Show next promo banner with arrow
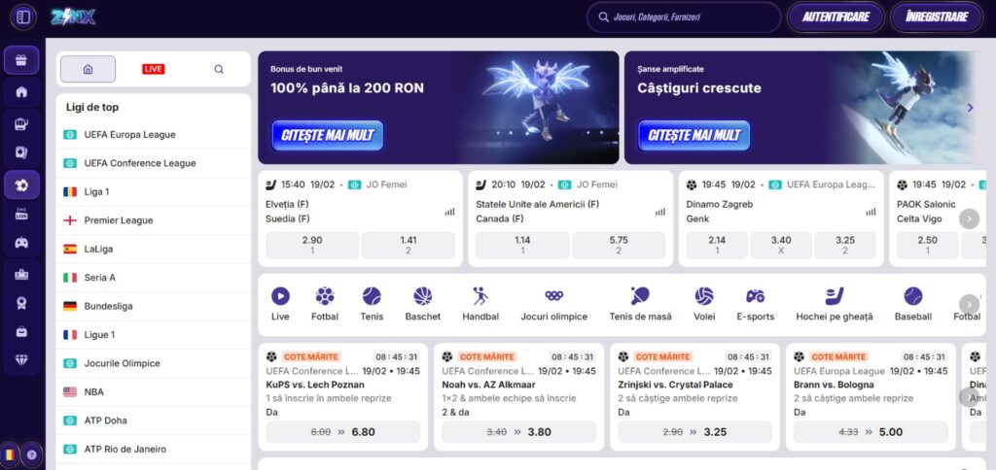The width and height of the screenshot is (996, 470). tap(970, 108)
